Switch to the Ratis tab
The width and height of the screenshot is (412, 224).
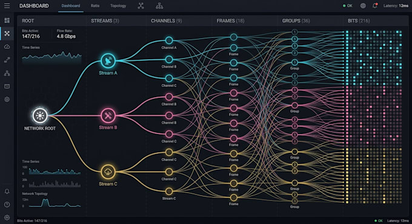tap(95, 6)
